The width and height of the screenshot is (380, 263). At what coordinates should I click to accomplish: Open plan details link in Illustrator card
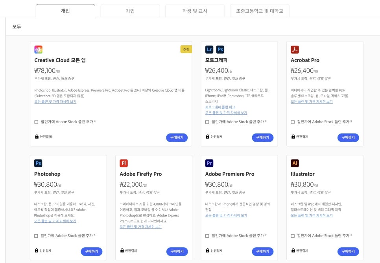312,215
